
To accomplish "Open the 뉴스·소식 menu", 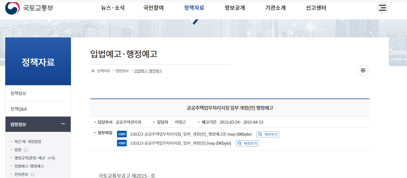I will coord(113,8).
